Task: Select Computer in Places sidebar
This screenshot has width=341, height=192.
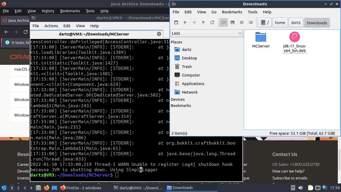Action: tap(187, 75)
